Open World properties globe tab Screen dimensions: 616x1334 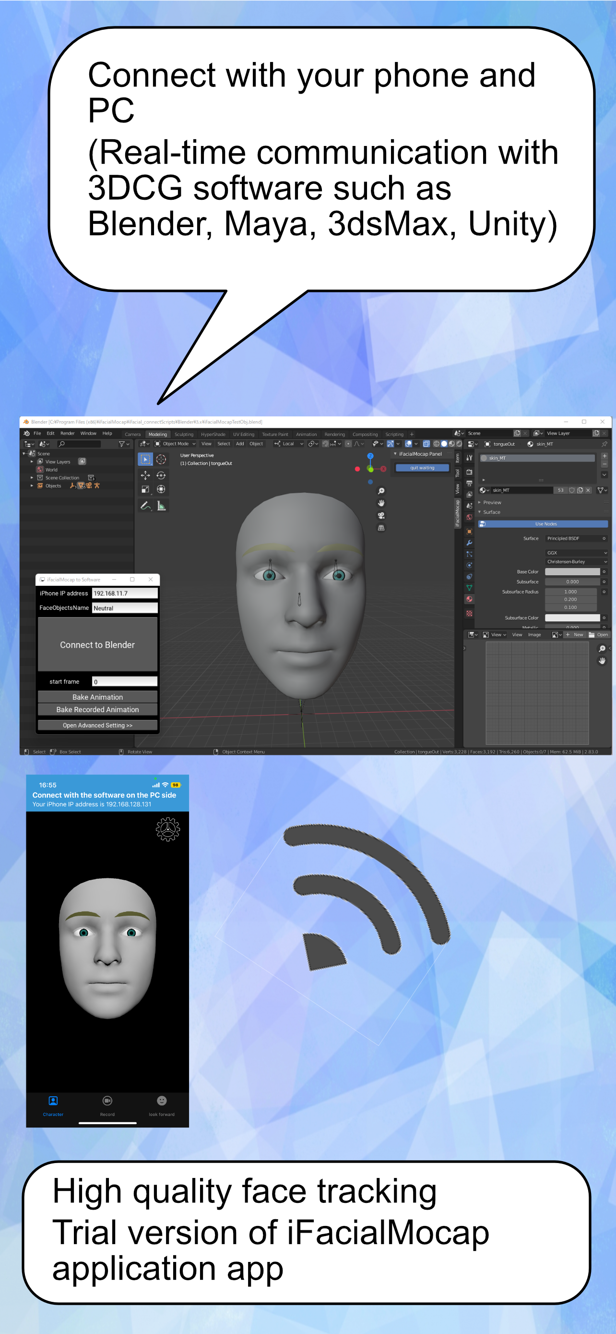point(469,517)
